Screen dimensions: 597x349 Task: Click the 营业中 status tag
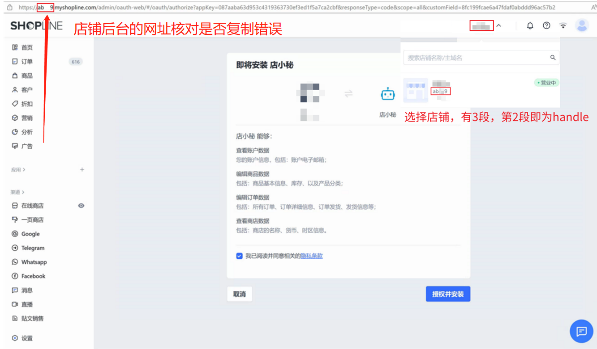point(547,83)
